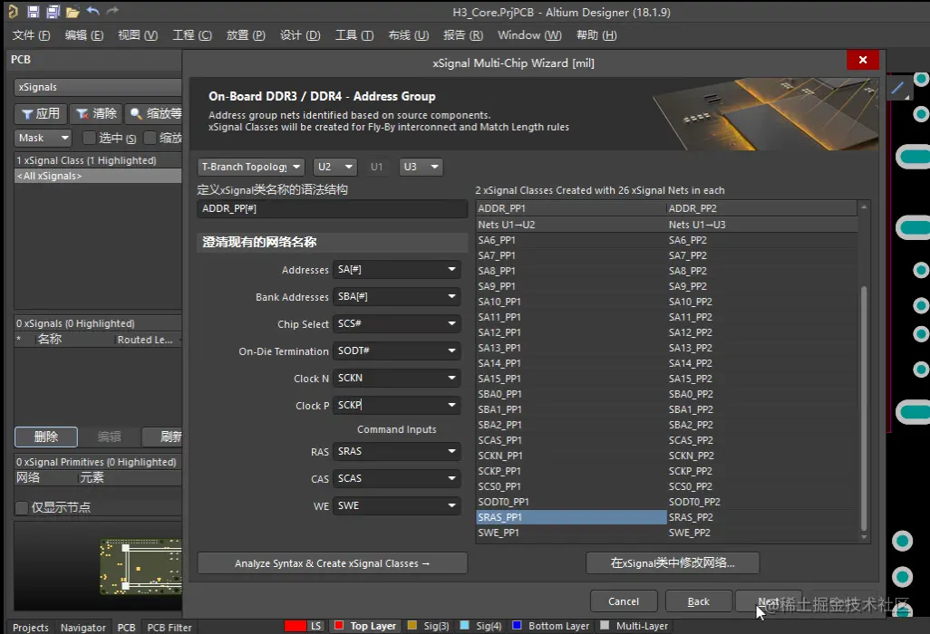Click the Save icon in title bar
The width and height of the screenshot is (930, 634).
click(34, 11)
